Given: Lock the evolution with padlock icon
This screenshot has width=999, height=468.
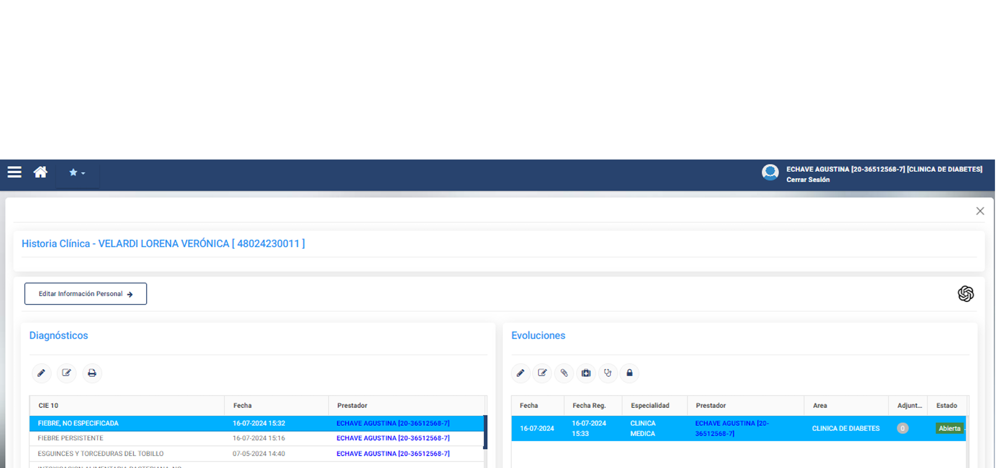Looking at the screenshot, I should tap(629, 373).
